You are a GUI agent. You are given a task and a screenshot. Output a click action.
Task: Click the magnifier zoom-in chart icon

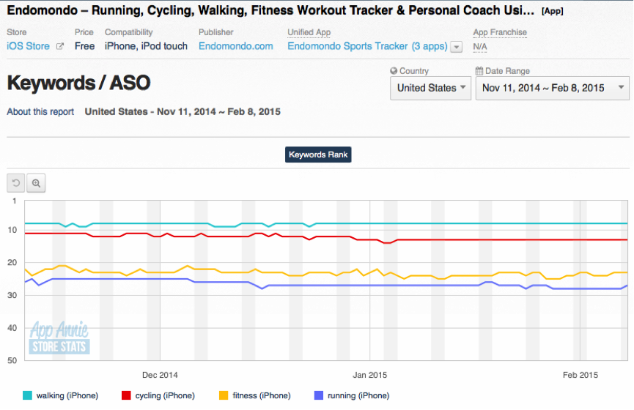click(36, 183)
